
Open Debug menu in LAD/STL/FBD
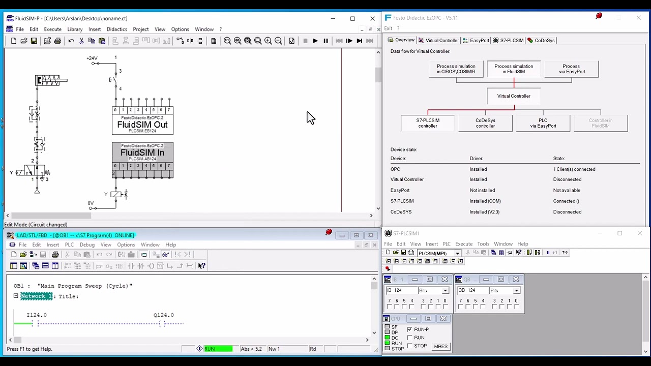coord(87,245)
